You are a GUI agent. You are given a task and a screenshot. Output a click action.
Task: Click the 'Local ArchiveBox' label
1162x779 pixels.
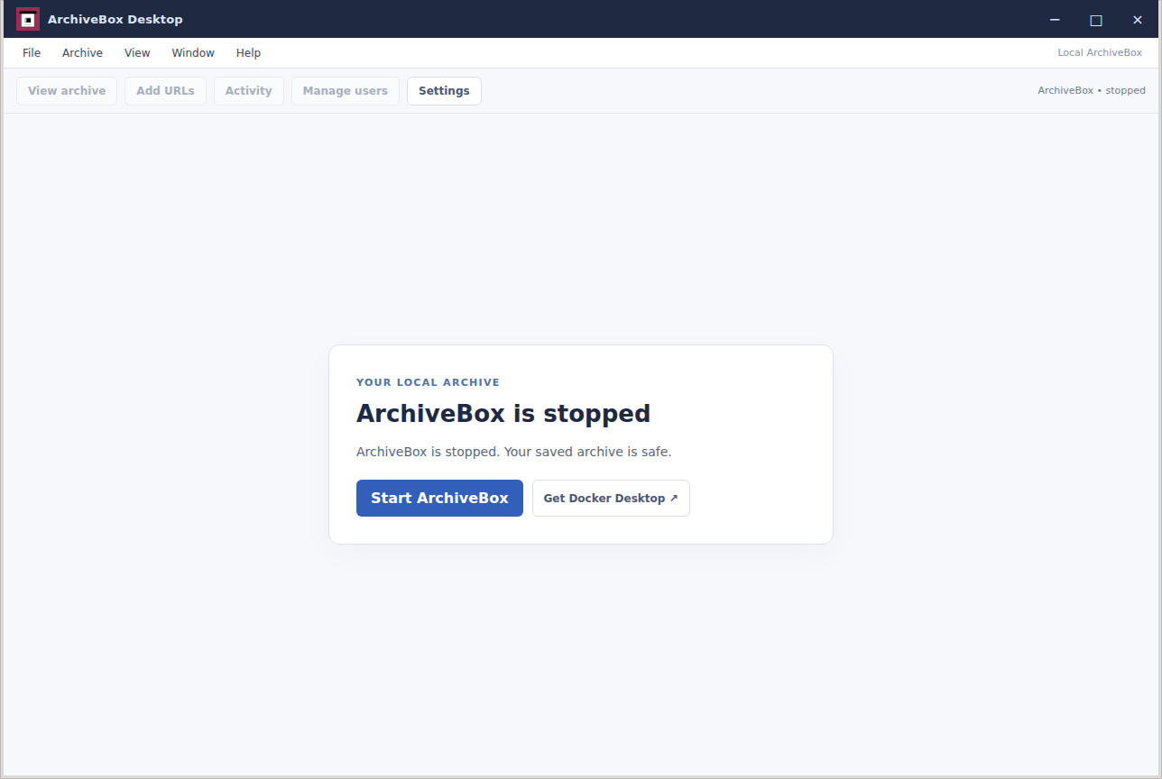(1100, 53)
